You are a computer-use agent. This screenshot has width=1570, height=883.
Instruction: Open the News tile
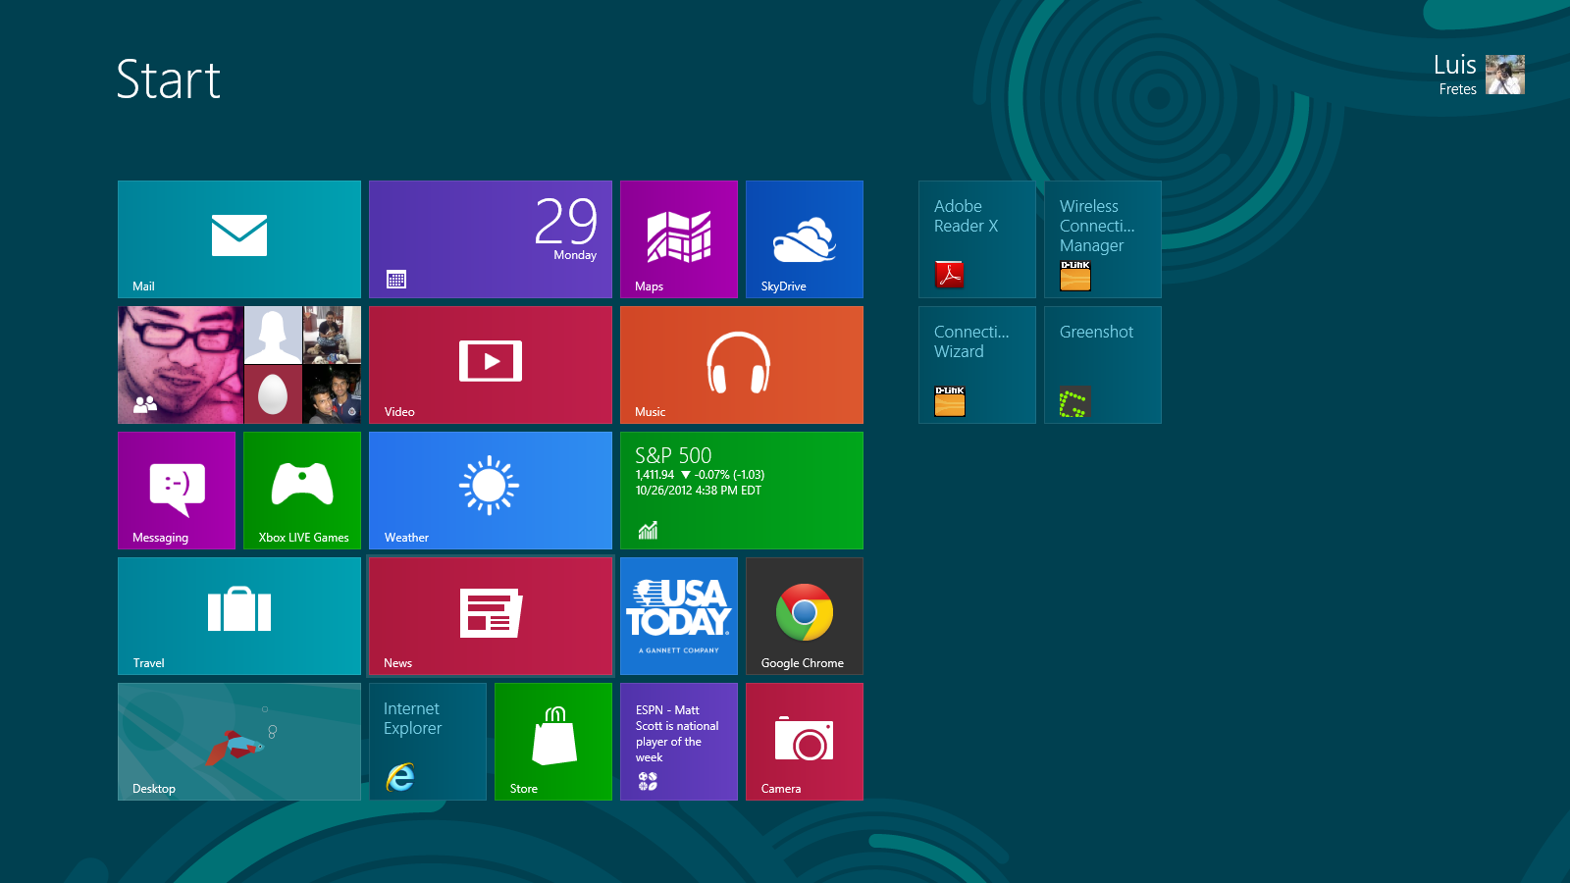491,616
